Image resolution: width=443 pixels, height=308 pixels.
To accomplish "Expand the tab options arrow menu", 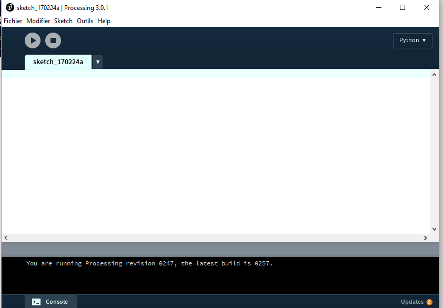I will coord(97,62).
